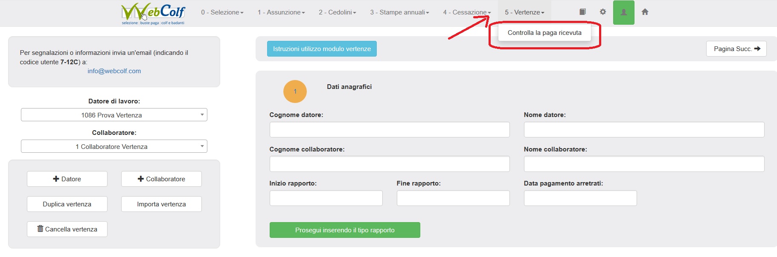This screenshot has height=257, width=777.
Task: Expand the Datore di lavoro dropdown
Action: pos(114,115)
